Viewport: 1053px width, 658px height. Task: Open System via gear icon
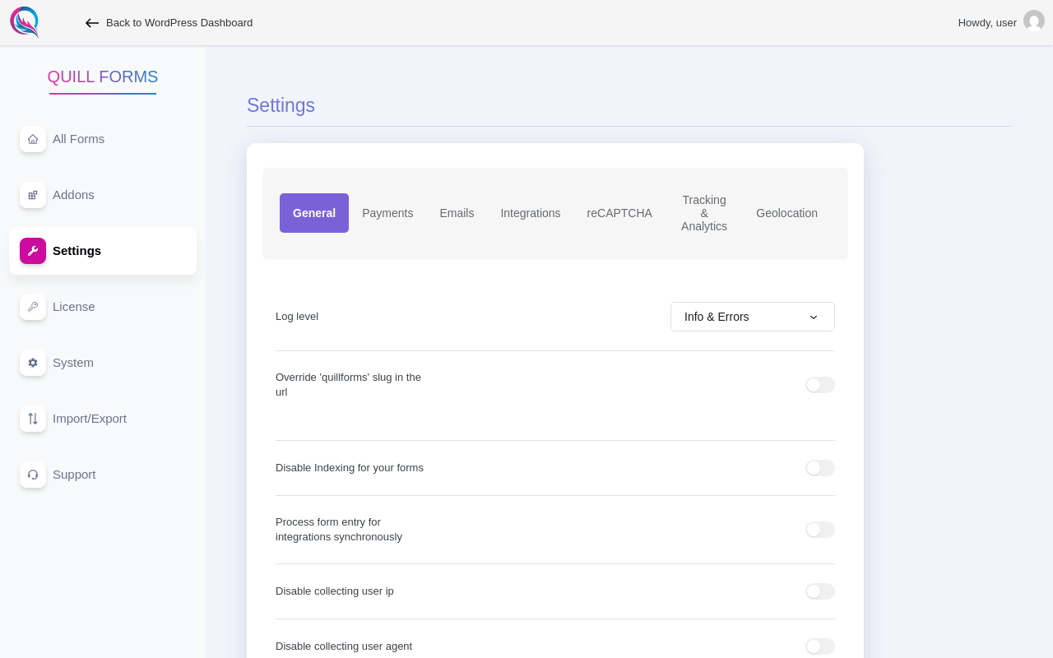pyautogui.click(x=33, y=363)
